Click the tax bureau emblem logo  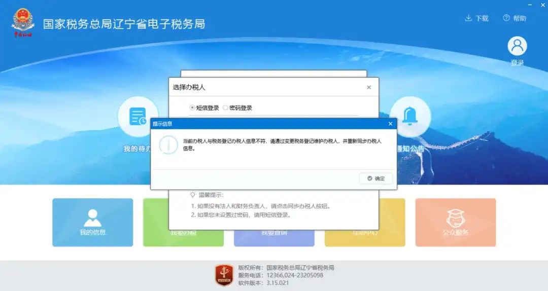click(23, 22)
